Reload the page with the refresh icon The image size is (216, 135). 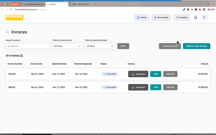11,9
